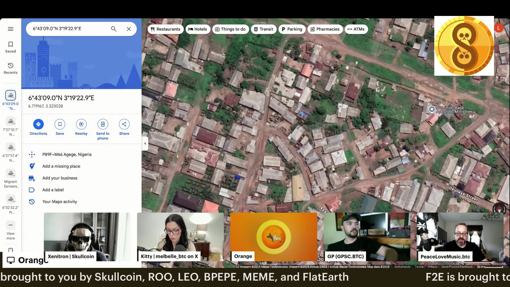510x287 pixels.
Task: Click Xenitron Skullcoin video tile
Action: pos(87,237)
